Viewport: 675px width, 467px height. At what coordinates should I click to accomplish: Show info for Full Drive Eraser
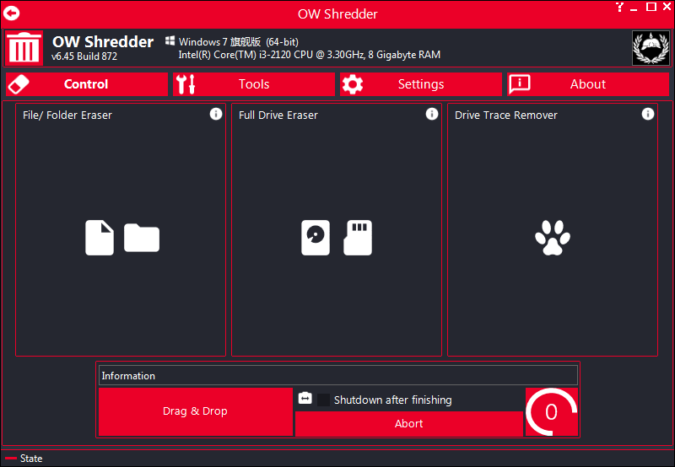pos(432,114)
